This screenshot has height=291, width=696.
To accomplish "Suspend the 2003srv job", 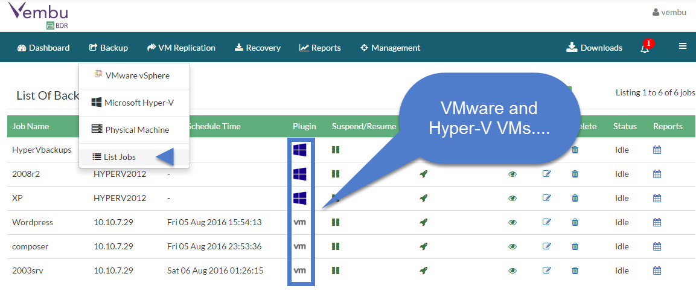I will 336,270.
